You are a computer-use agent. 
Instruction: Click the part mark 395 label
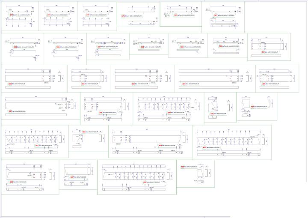[184, 84]
